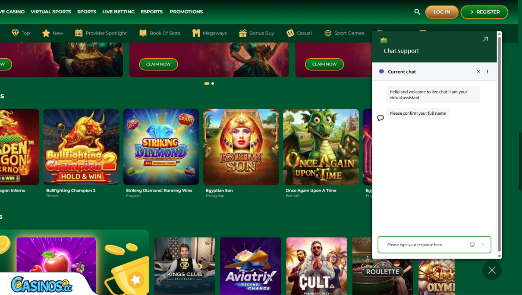Open German Roulette game thumbnail
Screen dimensions: 522x295
click(x=383, y=266)
